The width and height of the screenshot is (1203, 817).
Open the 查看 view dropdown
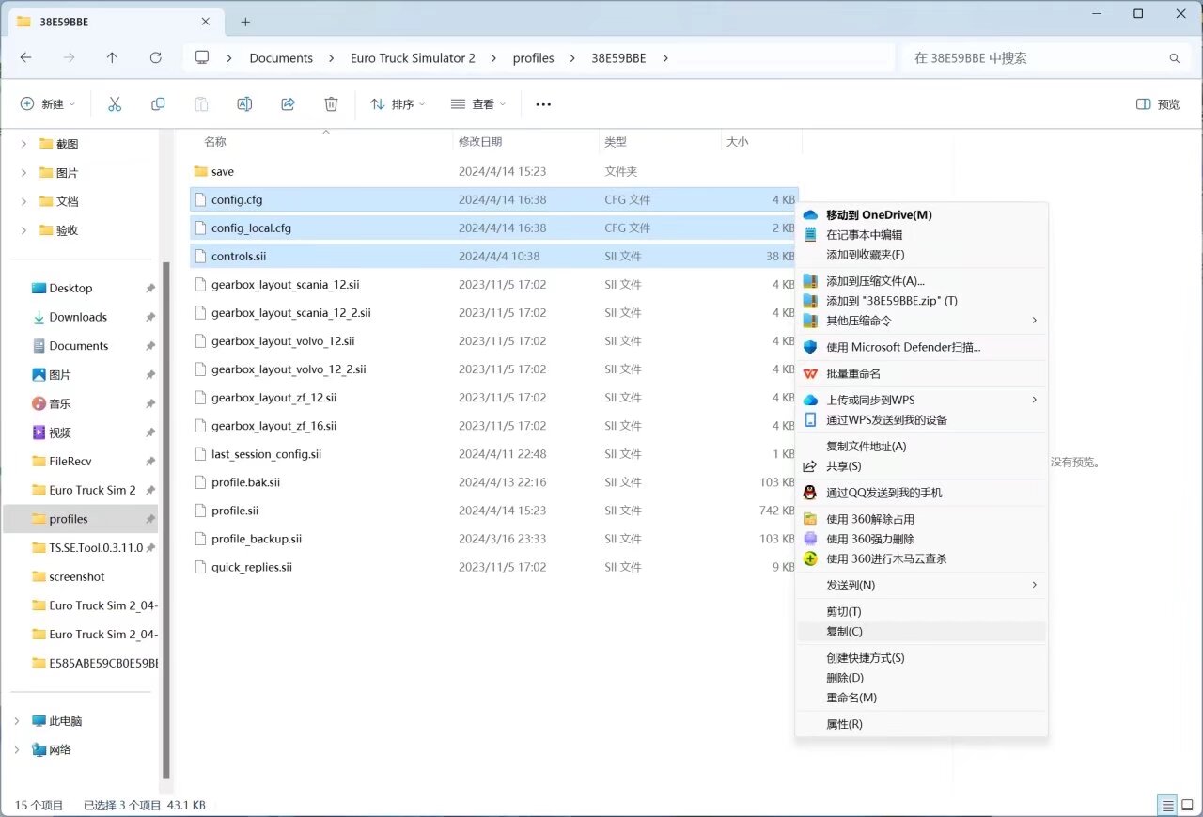click(478, 104)
